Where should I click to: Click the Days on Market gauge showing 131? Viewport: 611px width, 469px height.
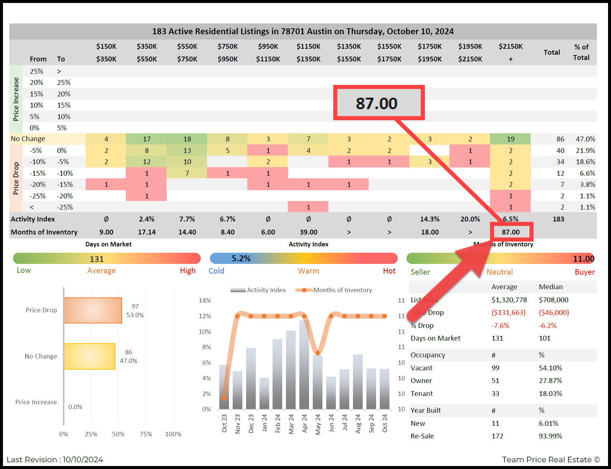point(106,259)
